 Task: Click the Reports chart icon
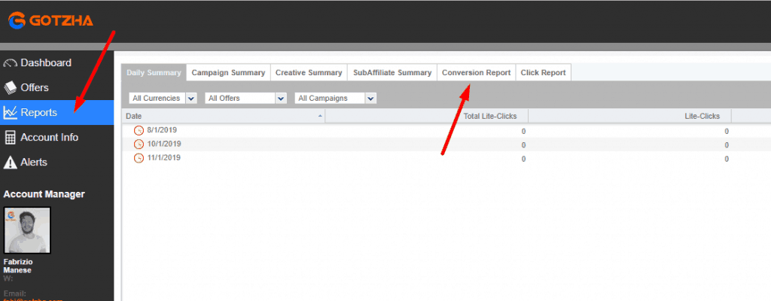click(x=11, y=113)
